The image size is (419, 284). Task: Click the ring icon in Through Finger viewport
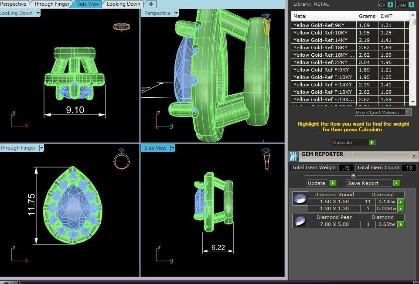[121, 159]
